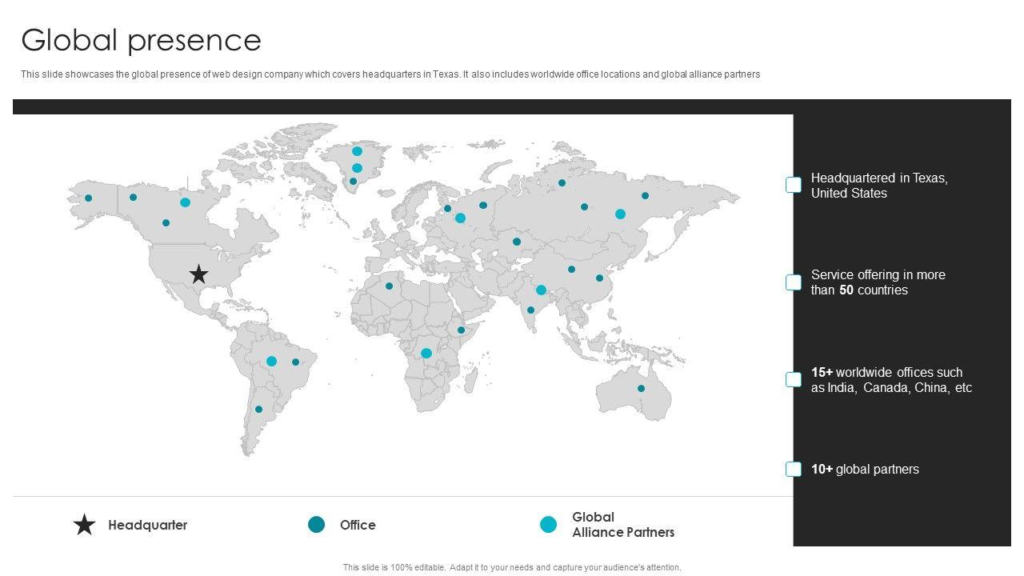Select the topmost alliance partner dot in Greenland
This screenshot has width=1024, height=576.
(x=357, y=151)
